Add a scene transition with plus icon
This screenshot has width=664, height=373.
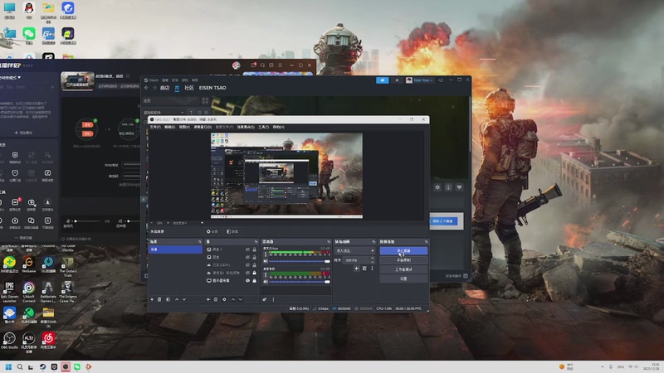[x=357, y=269]
